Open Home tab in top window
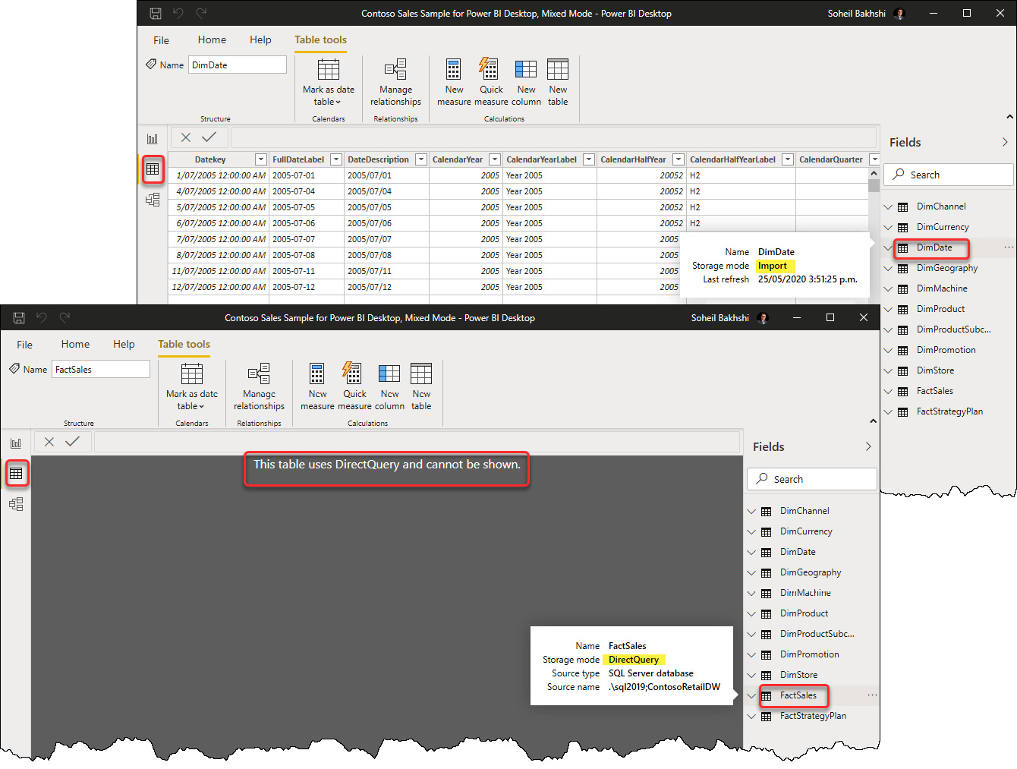Image resolution: width=1017 pixels, height=769 pixels. (212, 39)
